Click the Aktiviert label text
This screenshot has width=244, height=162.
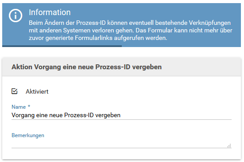click(37, 91)
